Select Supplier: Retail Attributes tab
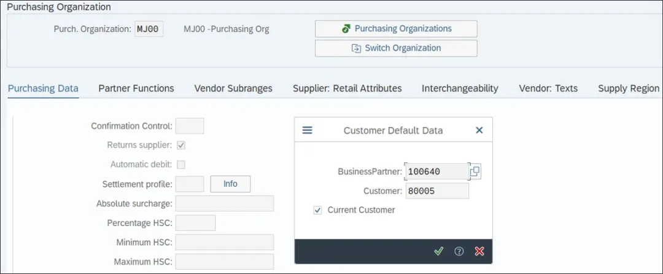 click(347, 88)
